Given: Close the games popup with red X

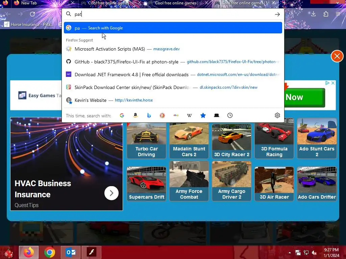Looking at the screenshot, I should pyautogui.click(x=337, y=56).
